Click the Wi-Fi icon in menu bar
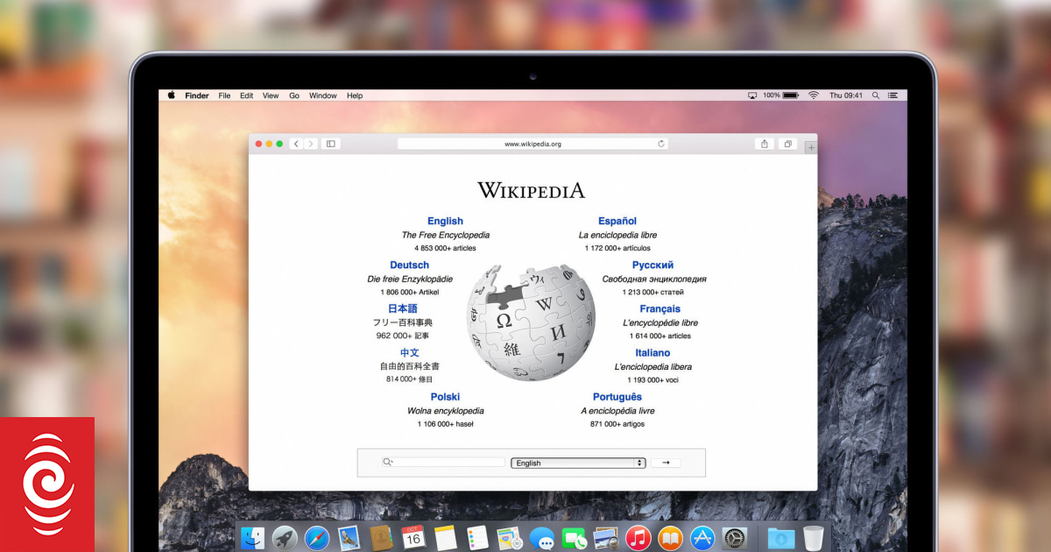Screen dimensions: 1051x552 [815, 95]
